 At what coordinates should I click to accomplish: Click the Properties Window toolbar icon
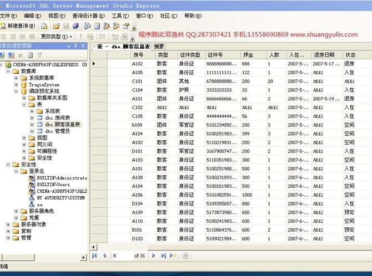point(126,26)
